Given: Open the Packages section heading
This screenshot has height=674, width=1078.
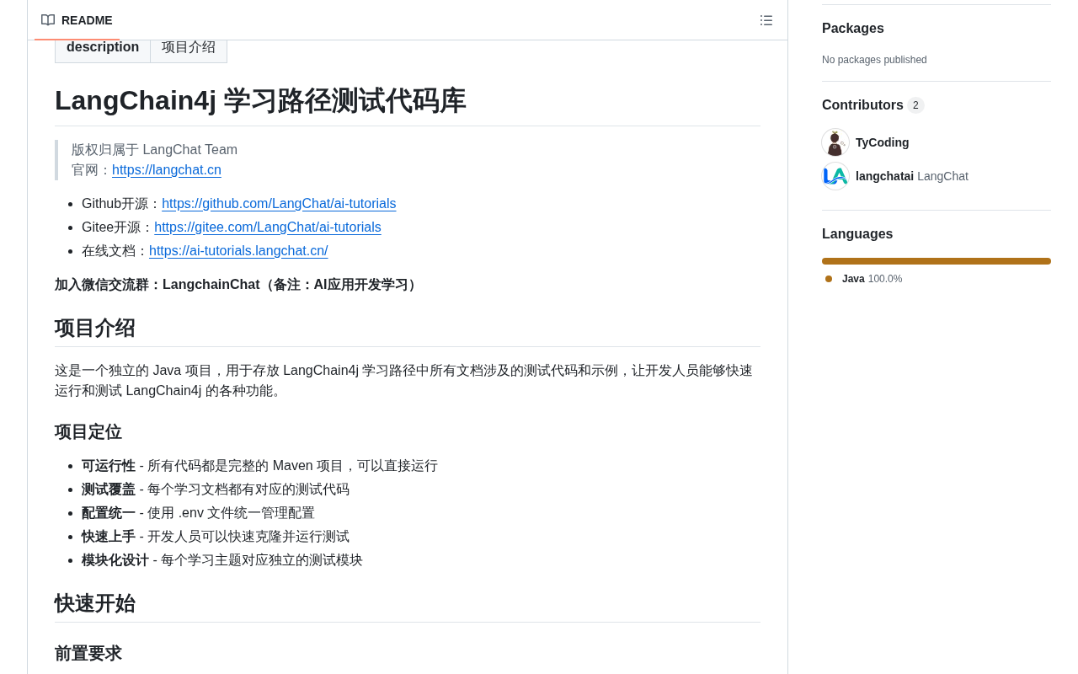Looking at the screenshot, I should [853, 29].
